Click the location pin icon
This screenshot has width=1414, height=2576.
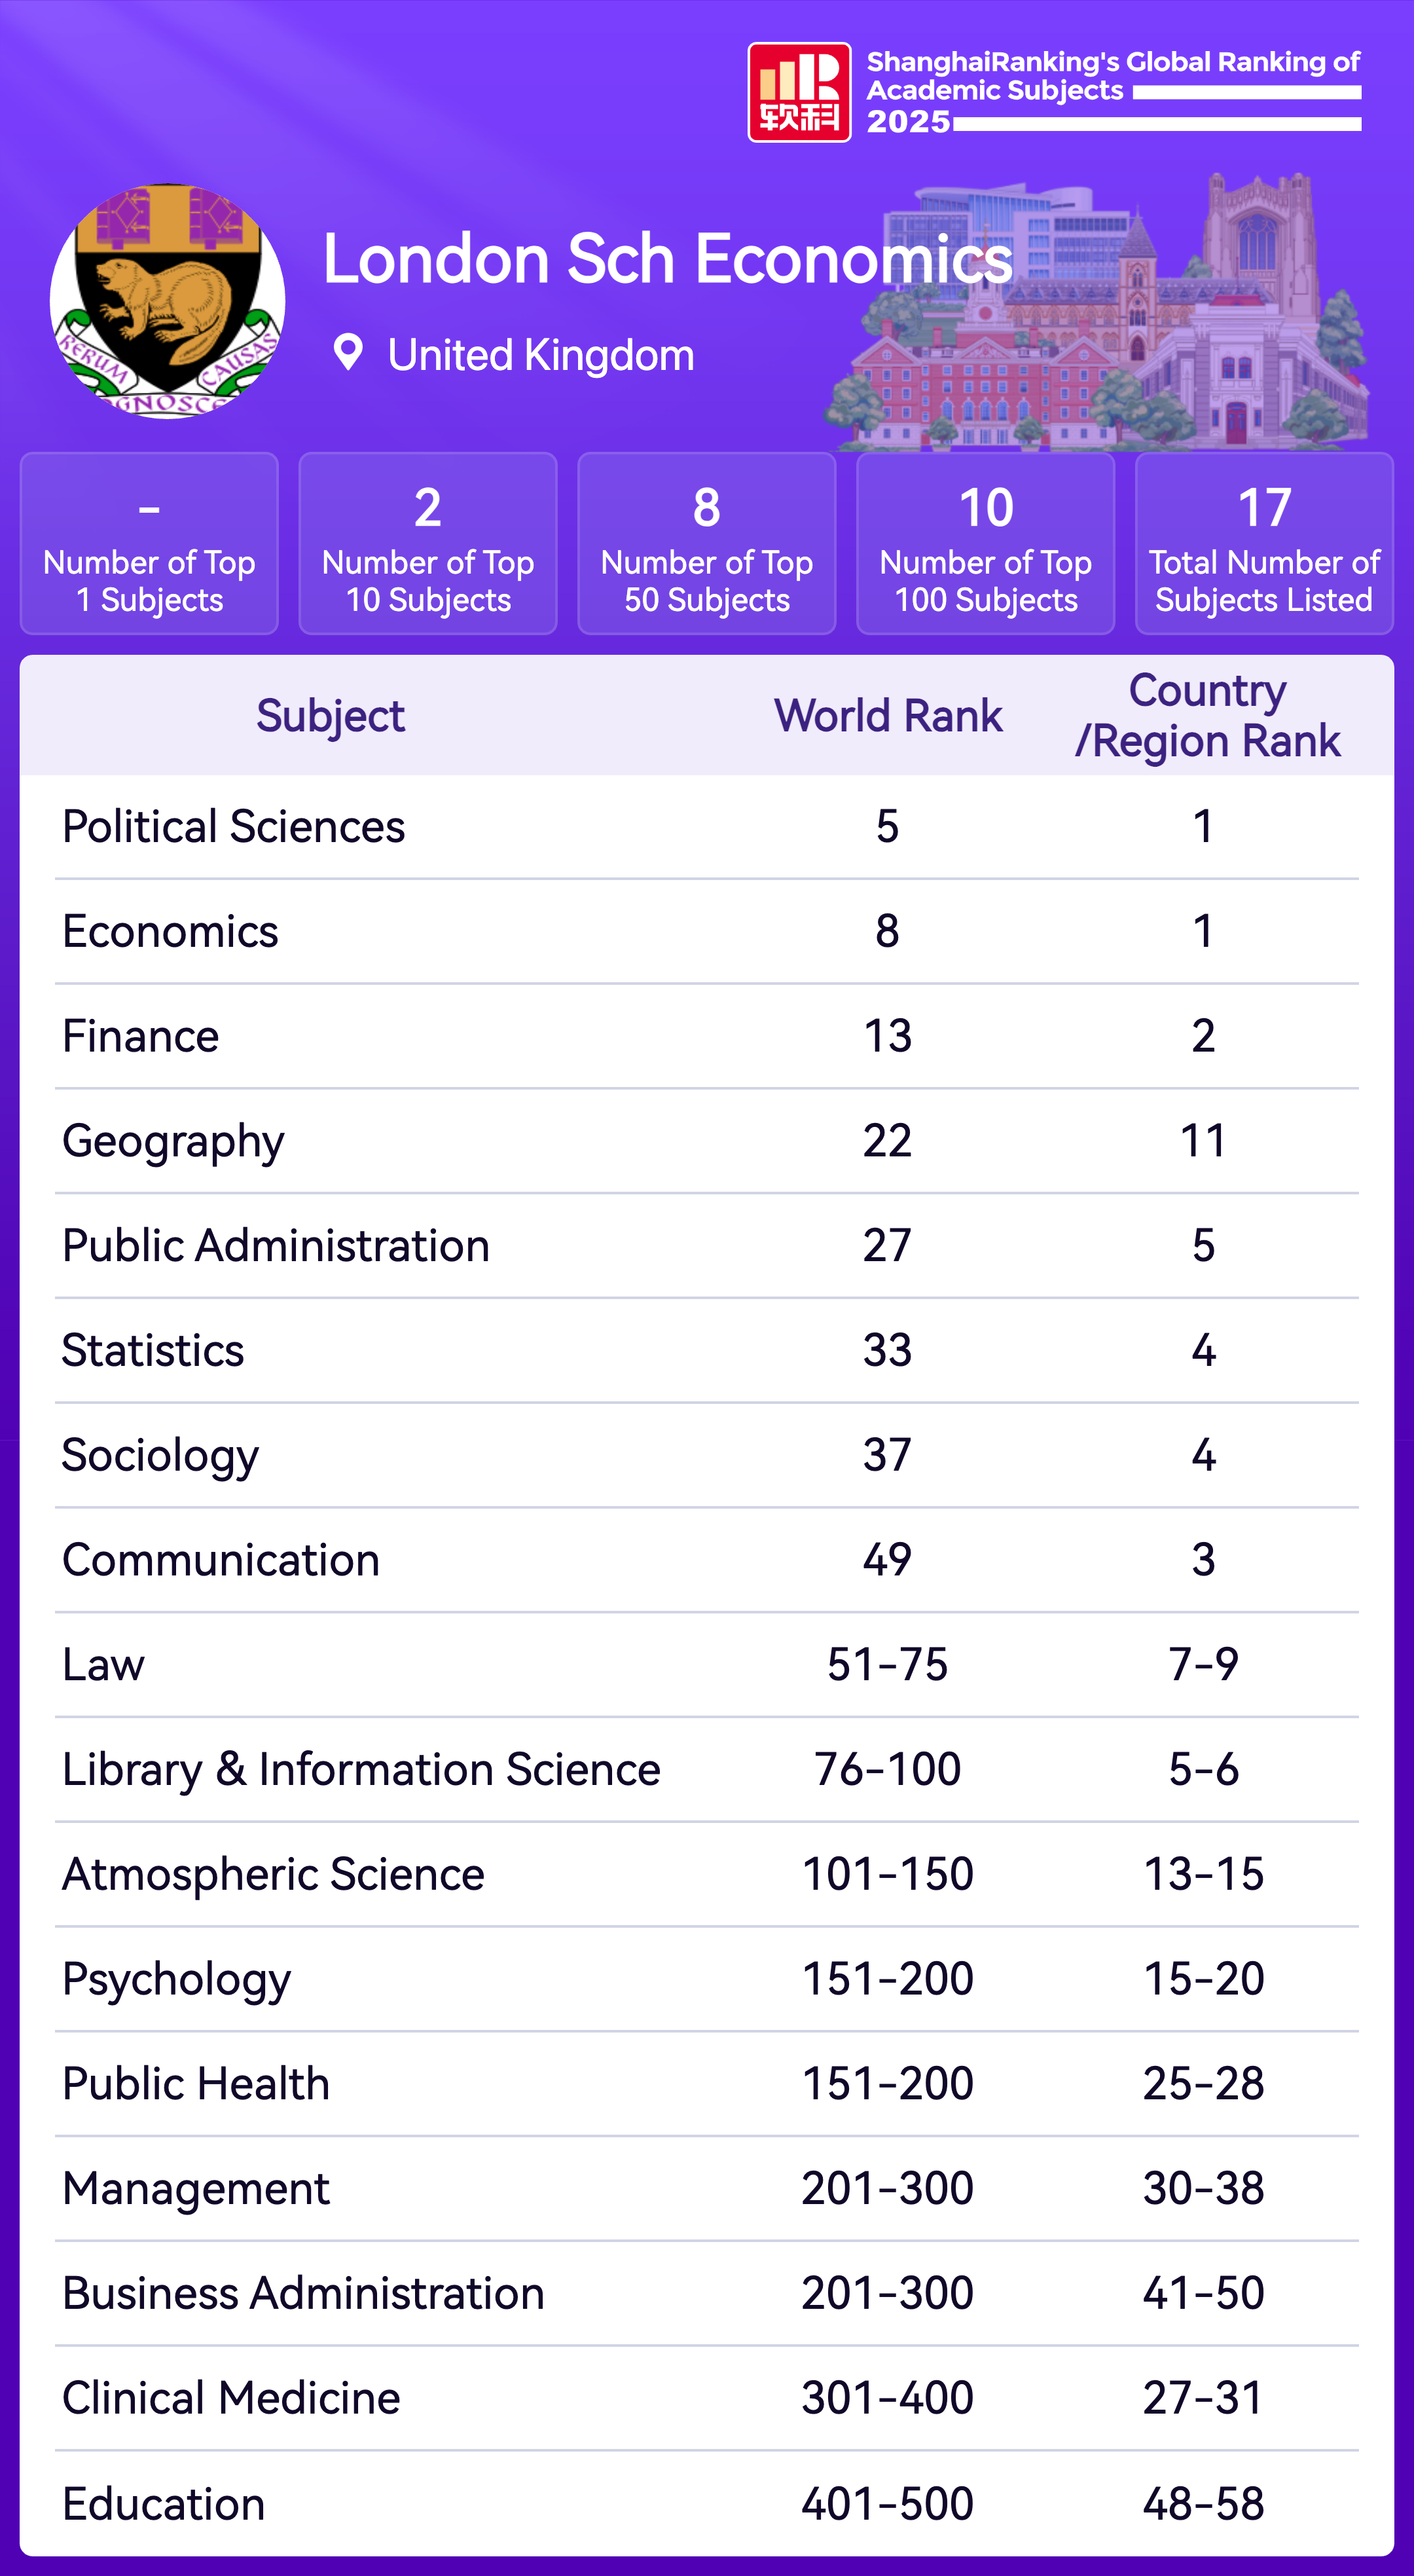click(x=348, y=353)
